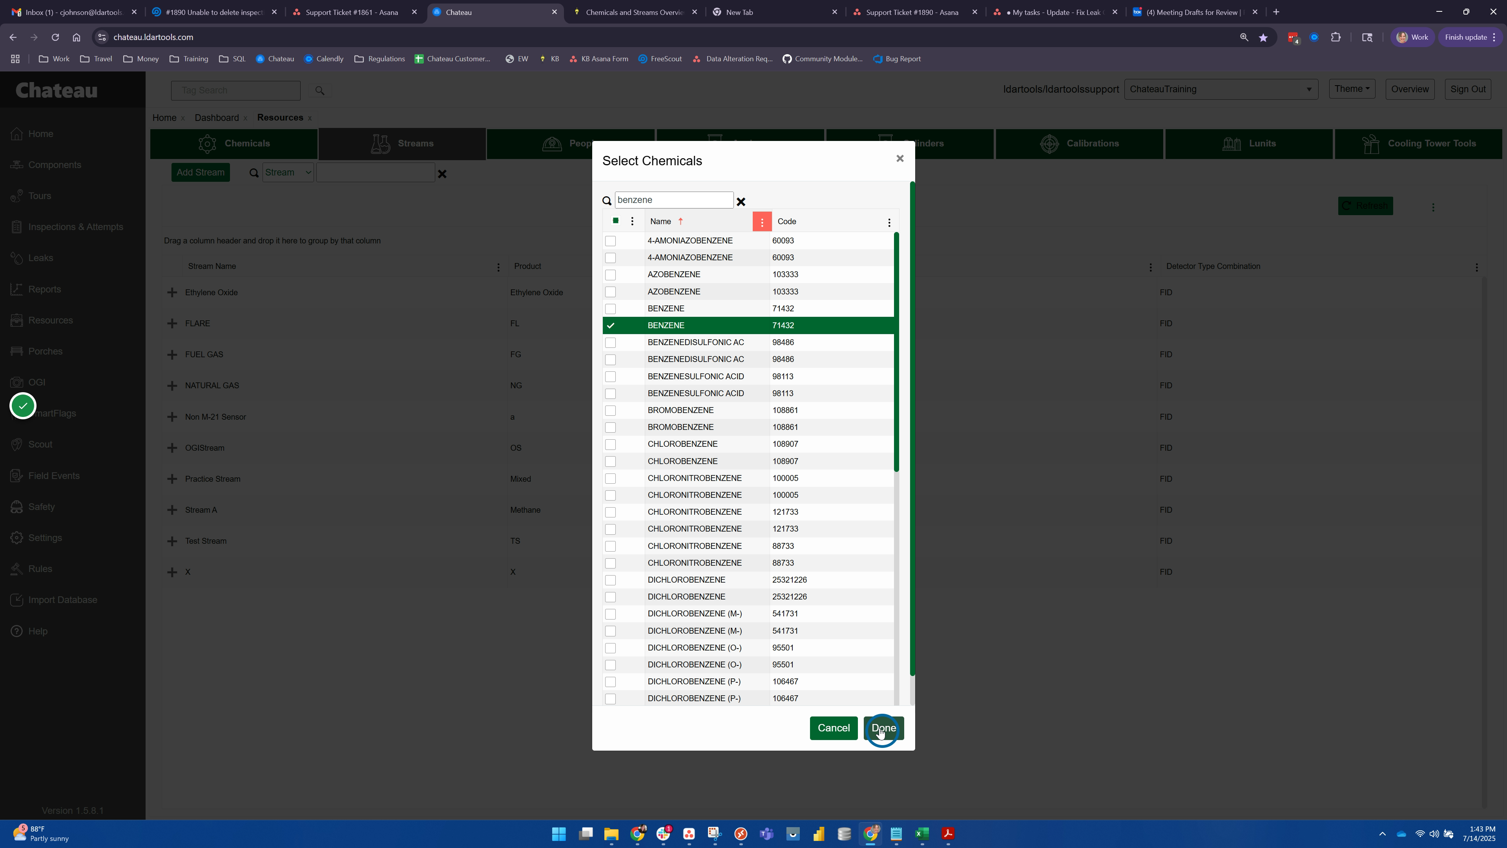Open Detector Type Combination column menu
The width and height of the screenshot is (1507, 848).
[x=1476, y=267]
